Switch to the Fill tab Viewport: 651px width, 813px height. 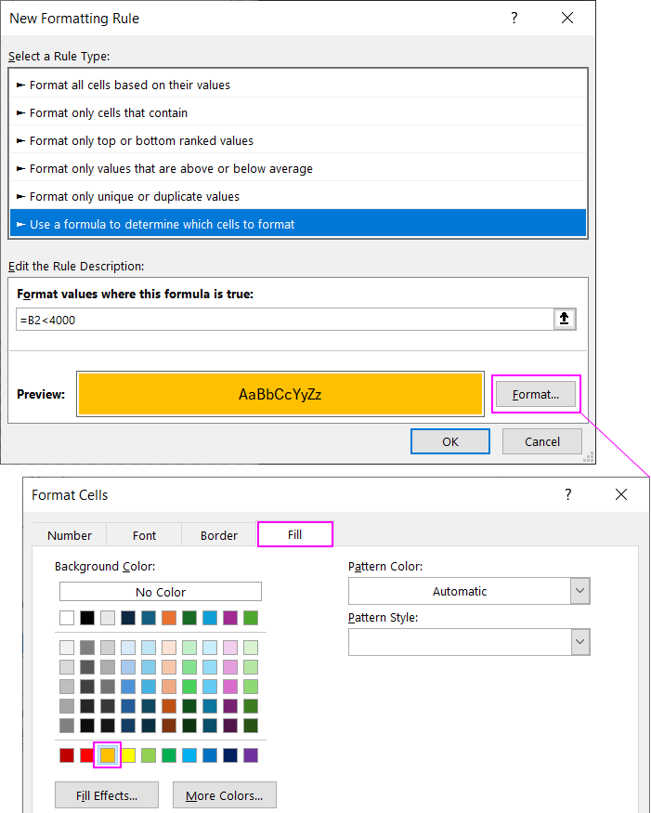point(294,534)
